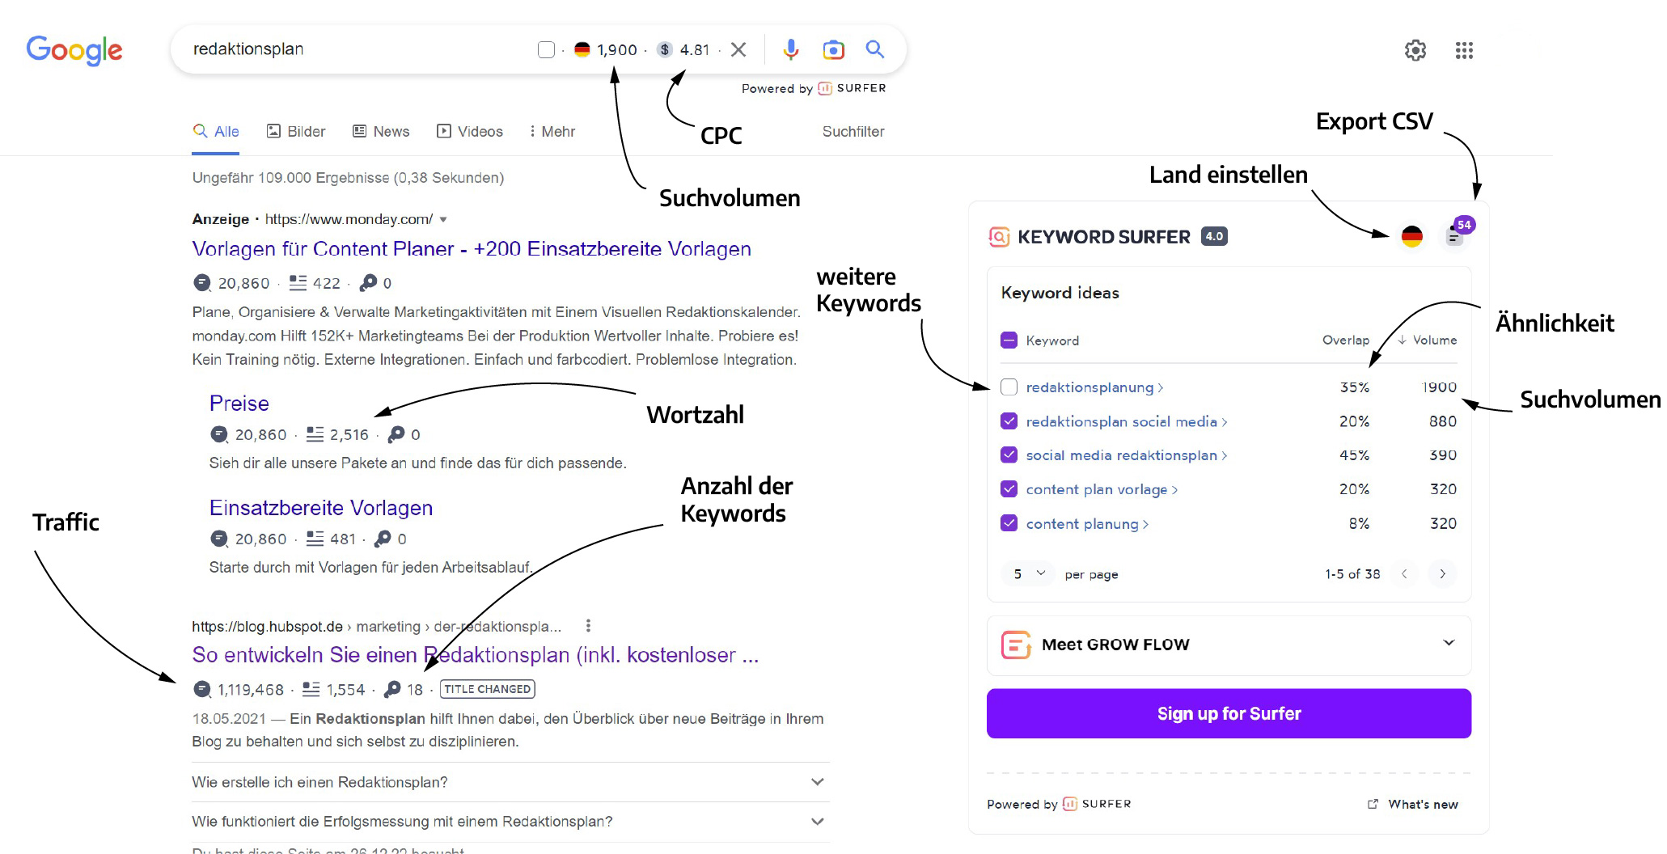1667x854 pixels.
Task: Uncheck content plan vorlage checkbox
Action: click(x=1009, y=488)
